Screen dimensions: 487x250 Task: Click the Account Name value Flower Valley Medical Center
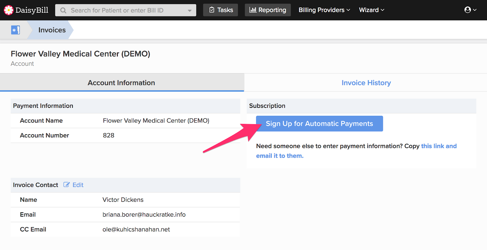[156, 121]
